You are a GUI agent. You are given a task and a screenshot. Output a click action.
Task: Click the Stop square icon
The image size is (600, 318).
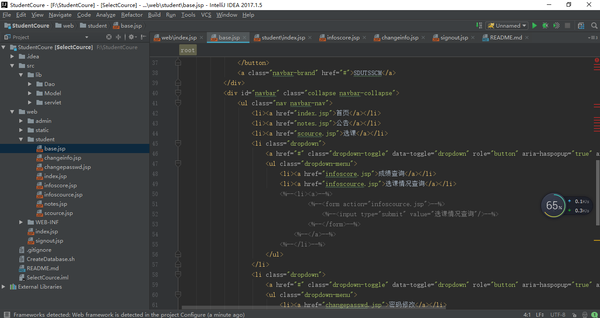[567, 25]
